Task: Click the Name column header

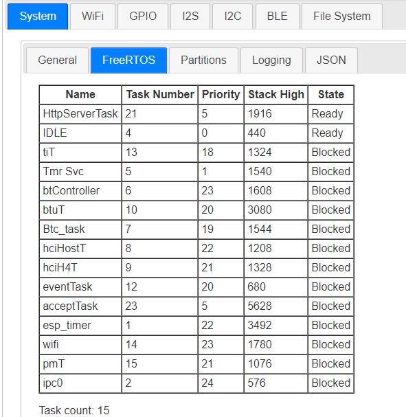Action: click(80, 95)
